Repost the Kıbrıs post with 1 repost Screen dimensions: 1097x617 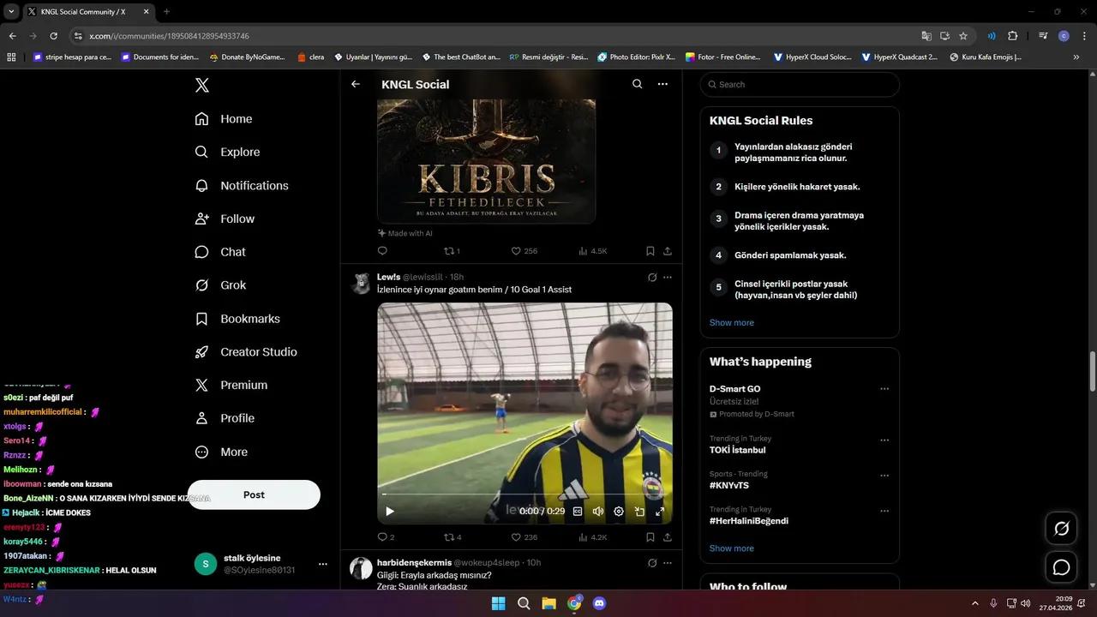click(x=452, y=251)
